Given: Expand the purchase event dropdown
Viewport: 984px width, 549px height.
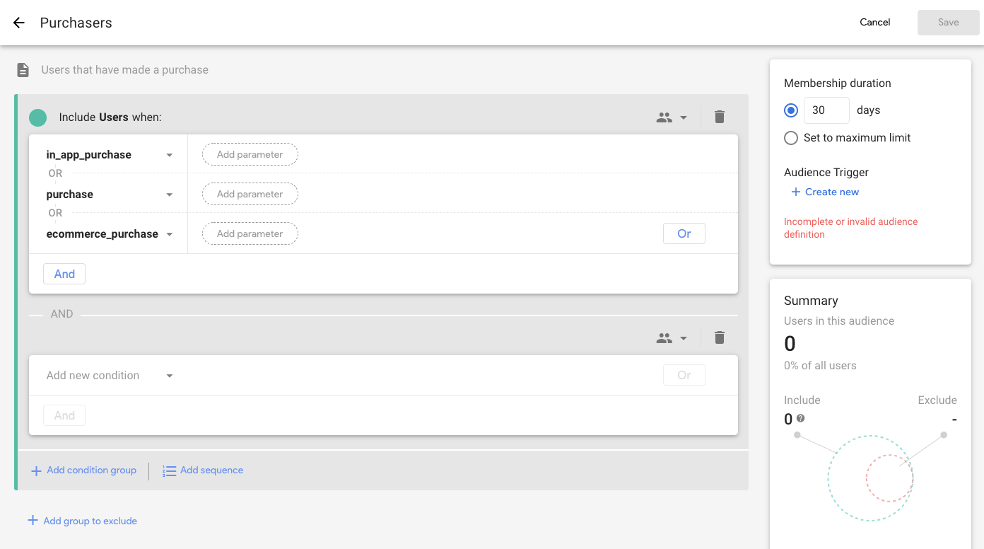Looking at the screenshot, I should point(170,195).
